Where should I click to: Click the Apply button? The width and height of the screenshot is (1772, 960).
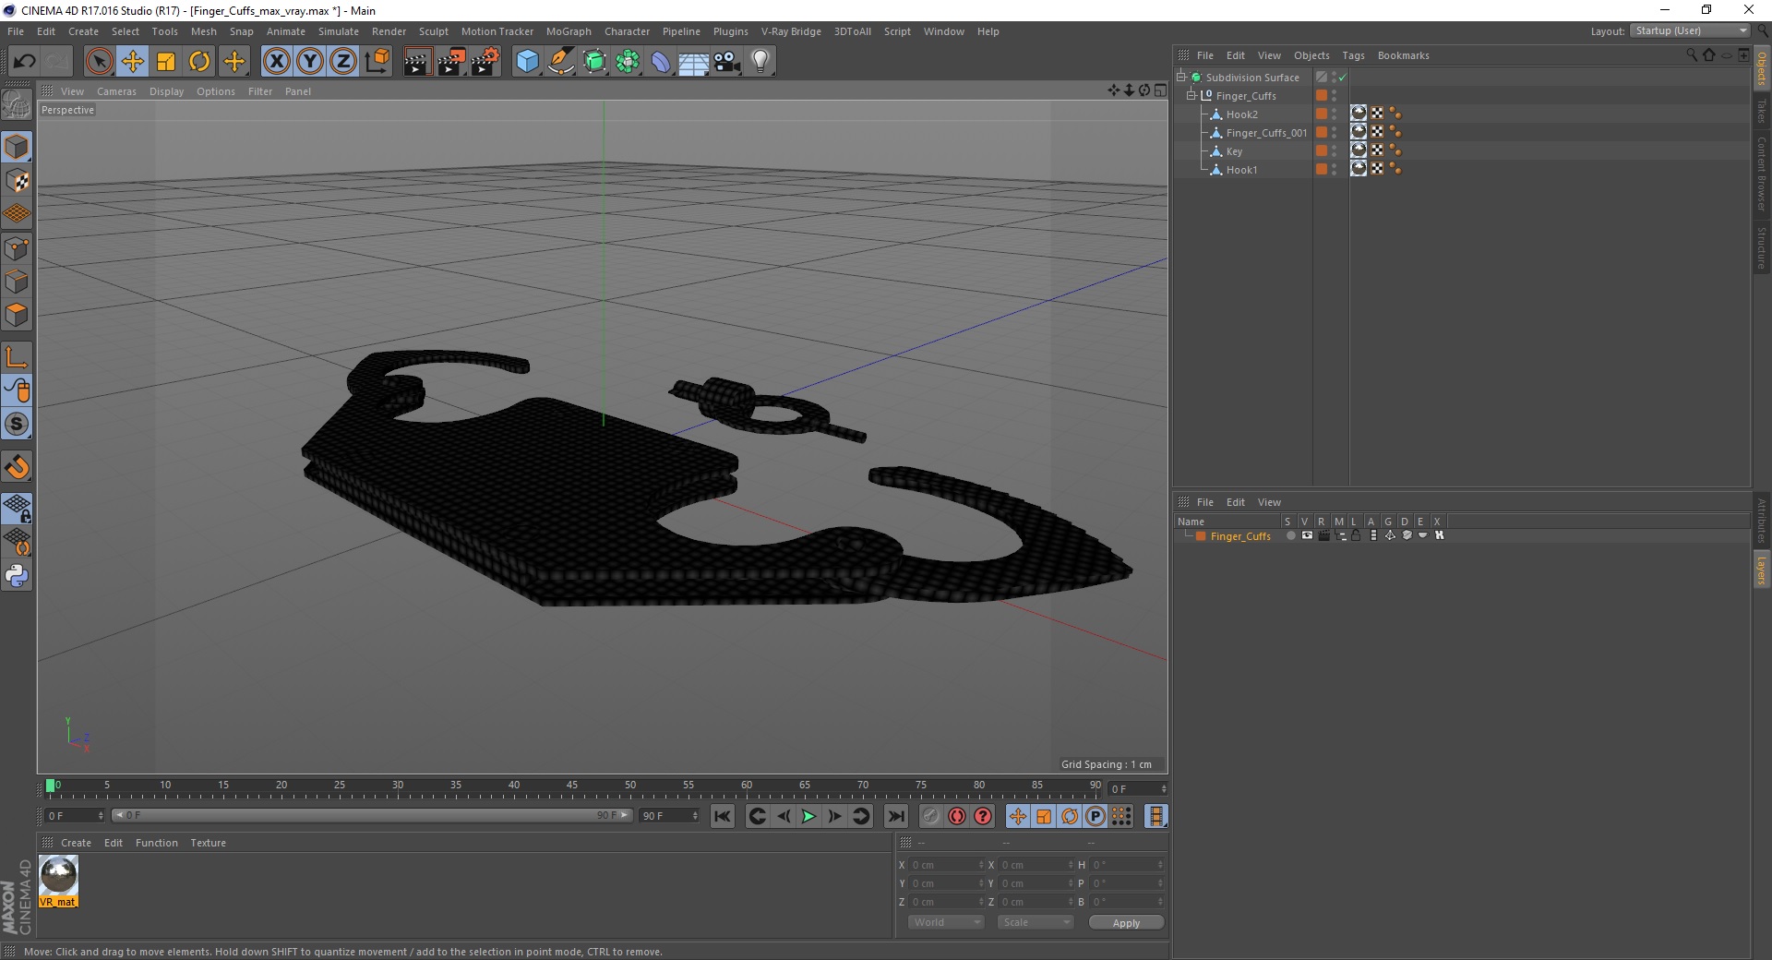tap(1126, 922)
